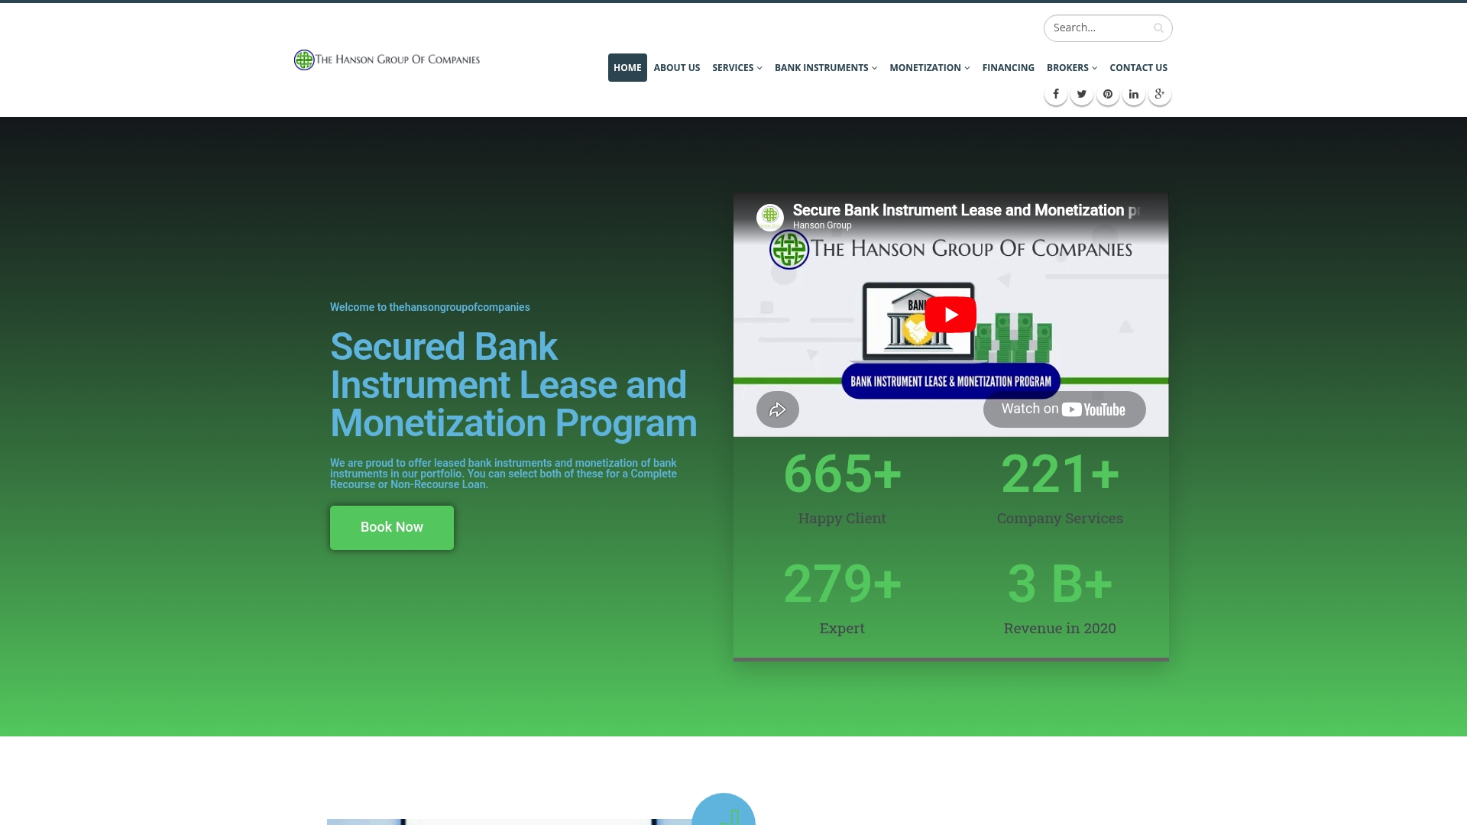The image size is (1467, 825).
Task: Open the Pinterest social icon
Action: (x=1107, y=94)
